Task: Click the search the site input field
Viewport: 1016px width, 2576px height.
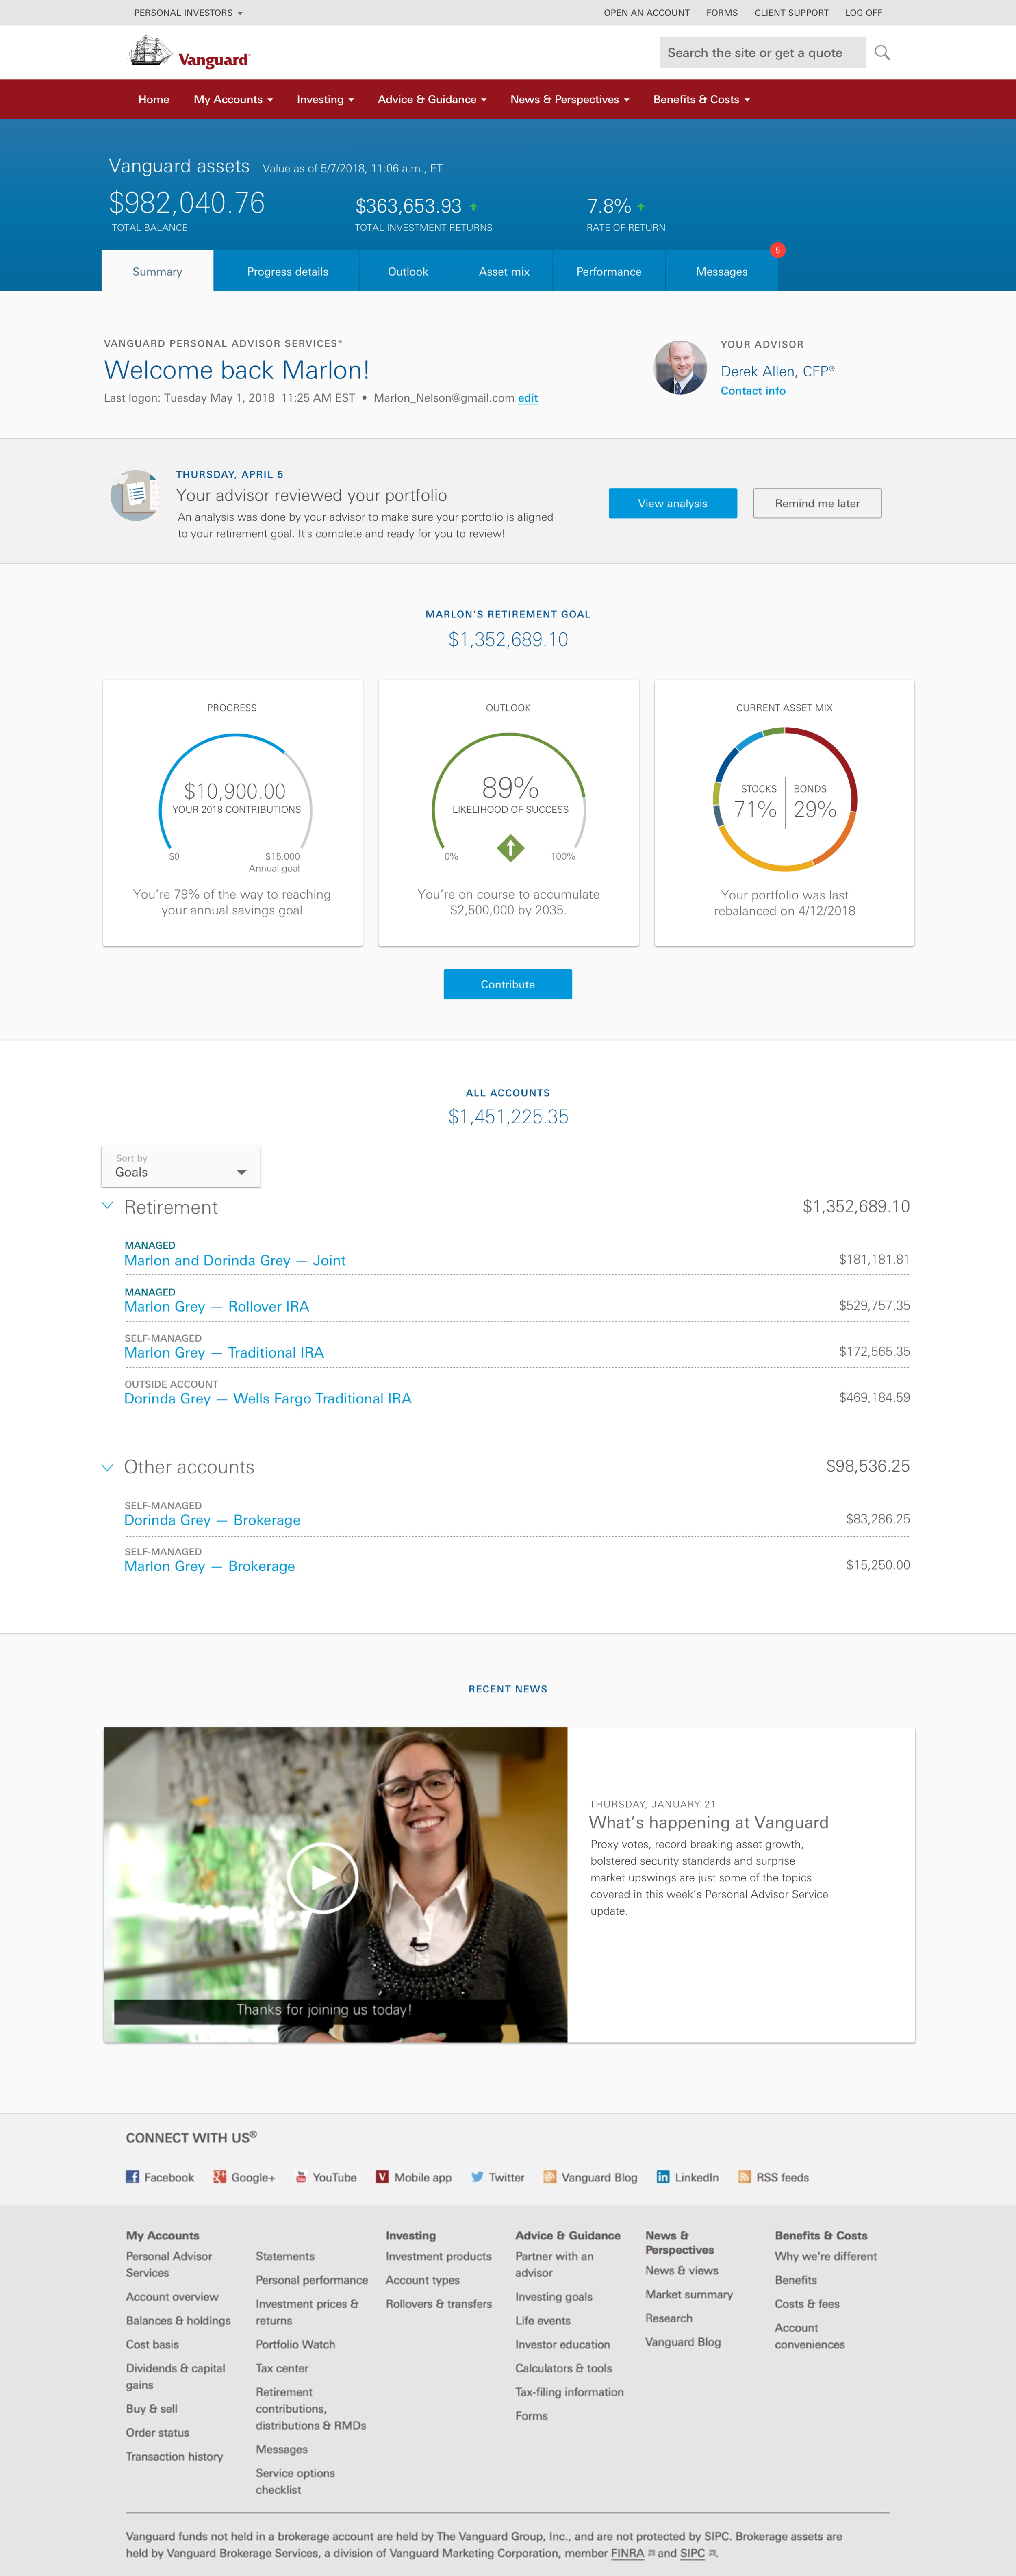Action: [x=762, y=53]
